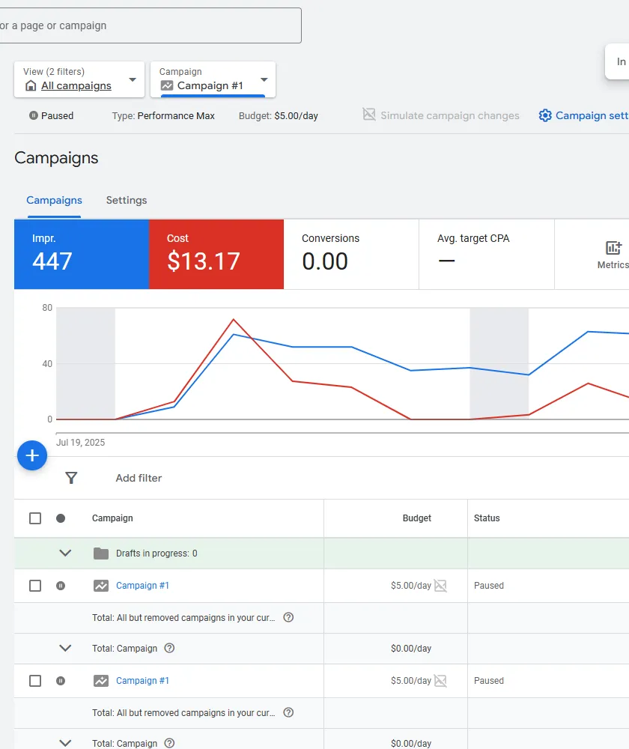The image size is (629, 749).
Task: Open the first Campaign #1 link in the table
Action: (x=142, y=586)
